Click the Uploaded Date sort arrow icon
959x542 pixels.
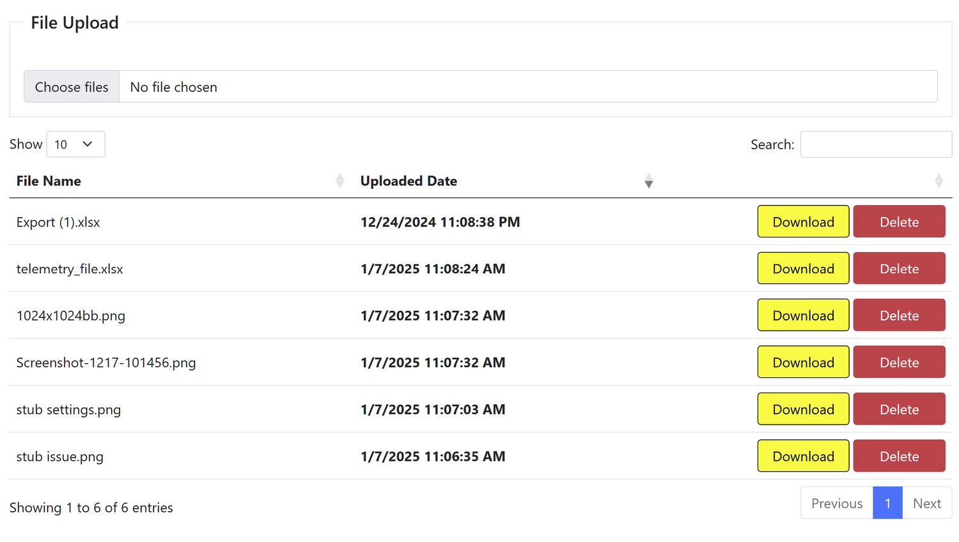click(x=648, y=181)
